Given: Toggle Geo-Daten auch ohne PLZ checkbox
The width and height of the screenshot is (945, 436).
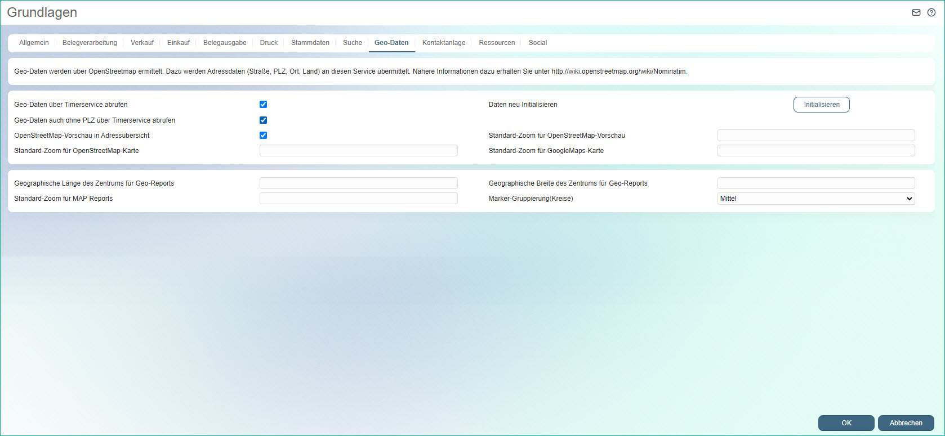Looking at the screenshot, I should (x=263, y=120).
